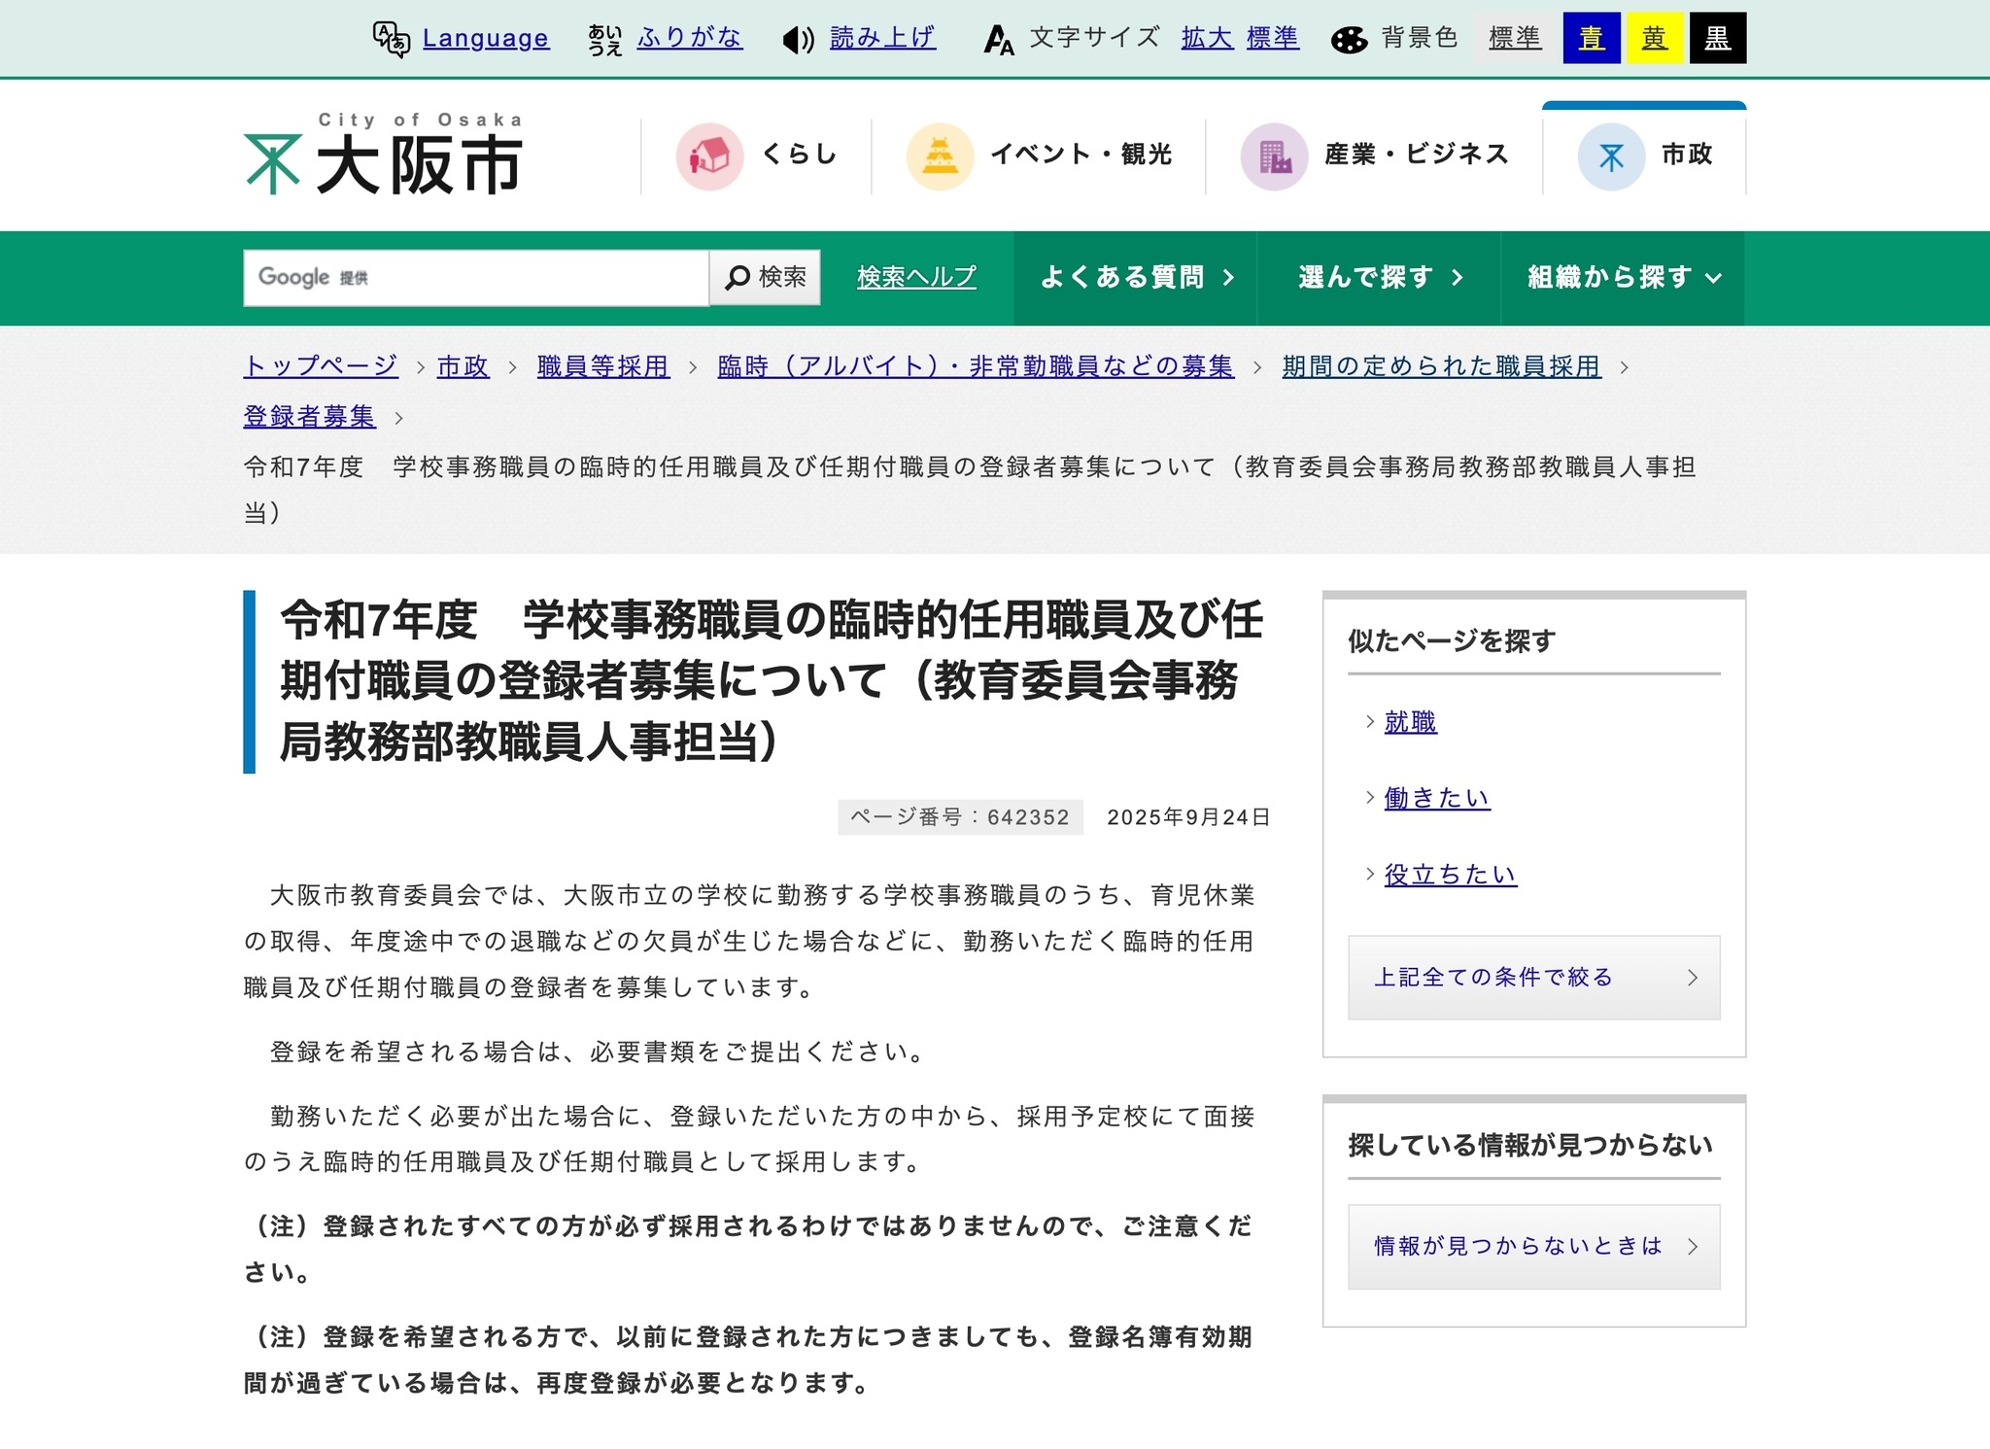Open 産業・ビジネス via the building icon
Viewport: 1990px width, 1449px height.
pos(1276,154)
